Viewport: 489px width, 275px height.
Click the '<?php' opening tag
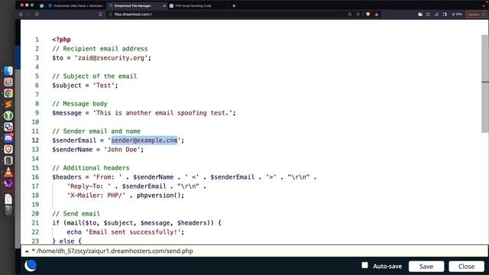(61, 40)
